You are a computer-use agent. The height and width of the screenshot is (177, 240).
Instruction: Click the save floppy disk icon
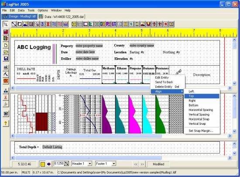pos(6,59)
